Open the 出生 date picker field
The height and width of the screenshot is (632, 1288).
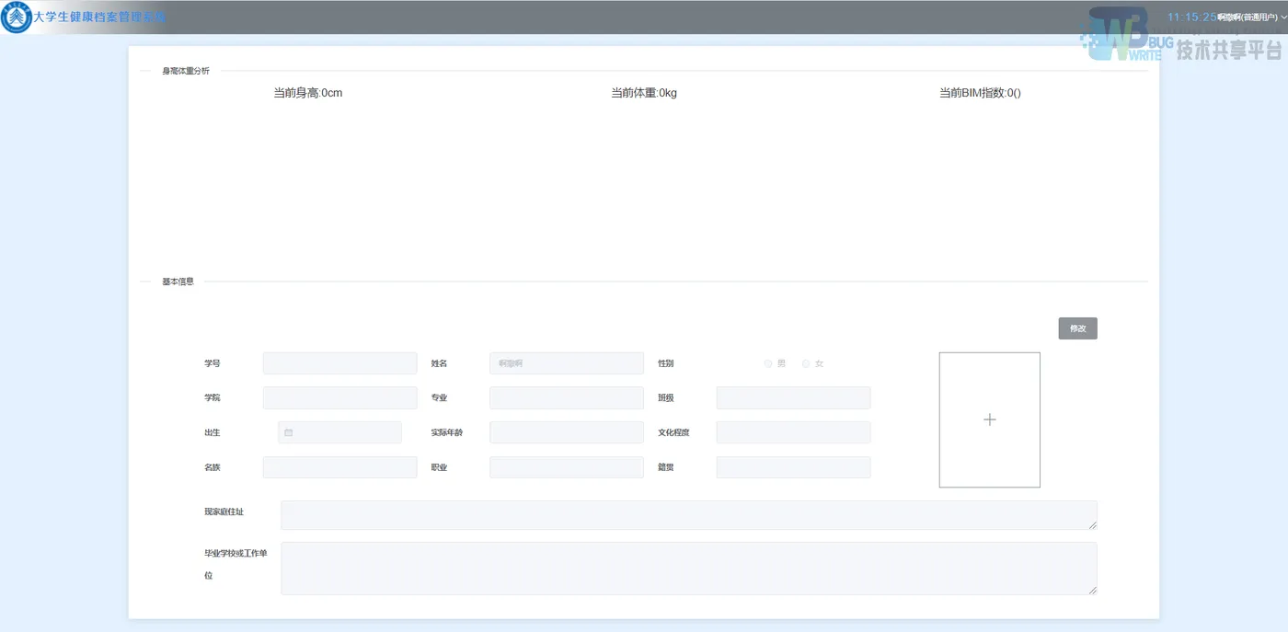pyautogui.click(x=339, y=432)
